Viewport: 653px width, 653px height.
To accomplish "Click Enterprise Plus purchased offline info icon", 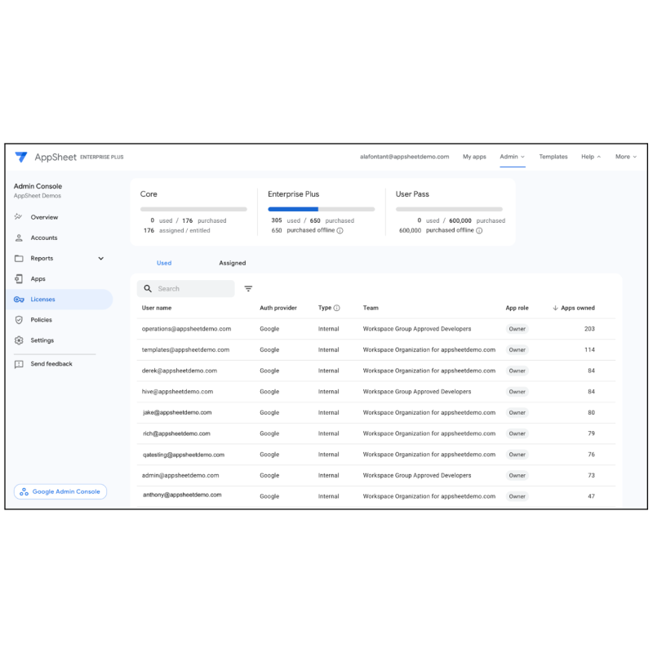I will click(x=340, y=231).
